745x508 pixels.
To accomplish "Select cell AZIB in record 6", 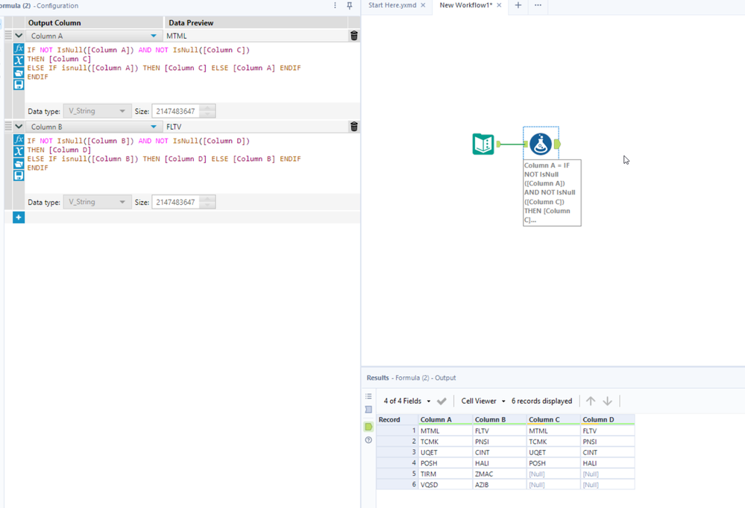I will click(500, 485).
